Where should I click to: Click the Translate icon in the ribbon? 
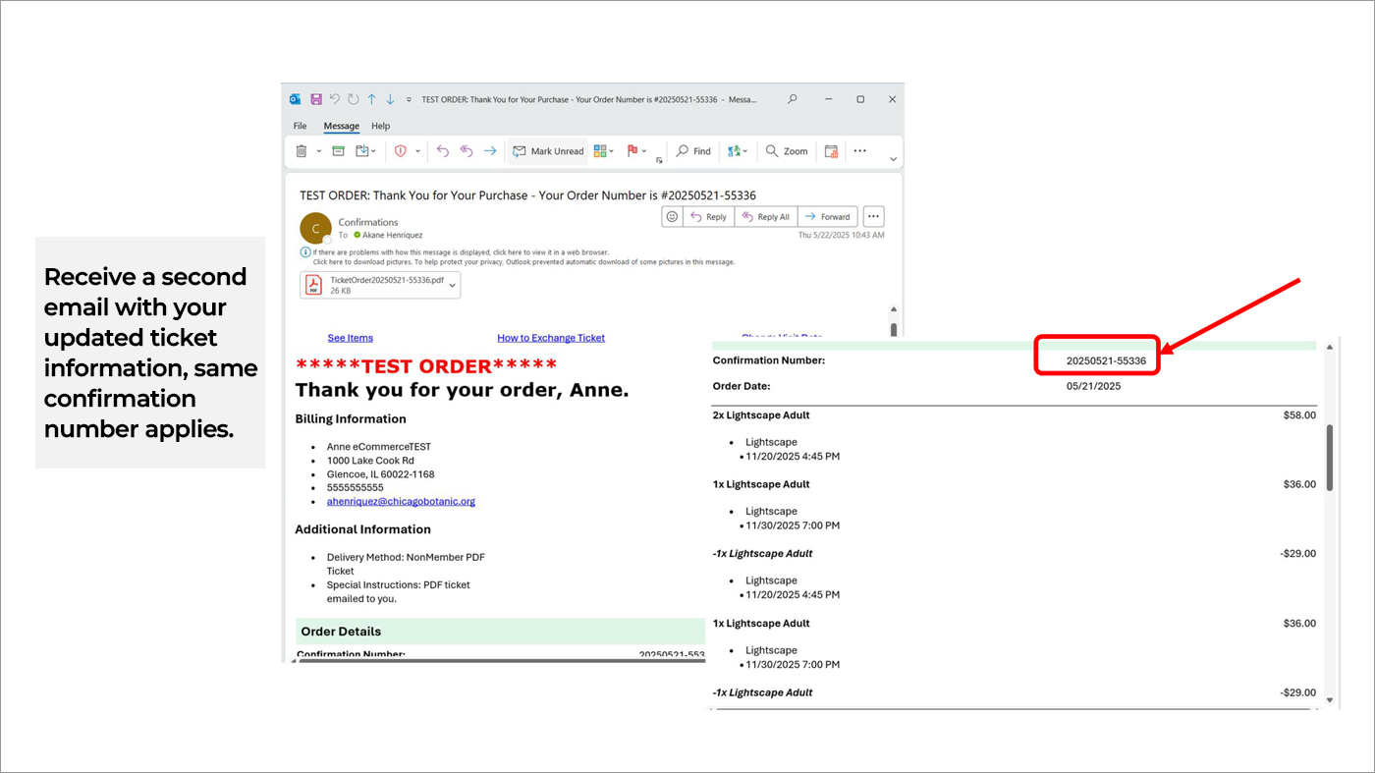tap(734, 151)
